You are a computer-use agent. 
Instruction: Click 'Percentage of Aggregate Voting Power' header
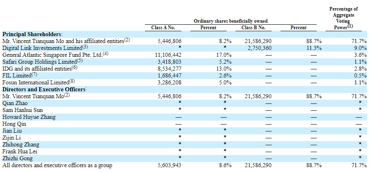(343, 18)
